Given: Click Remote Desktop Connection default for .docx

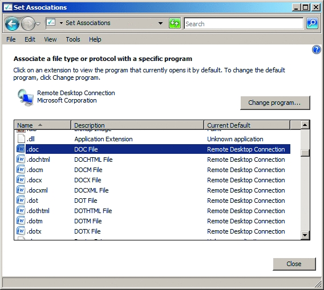Looking at the screenshot, I should pyautogui.click(x=246, y=180).
